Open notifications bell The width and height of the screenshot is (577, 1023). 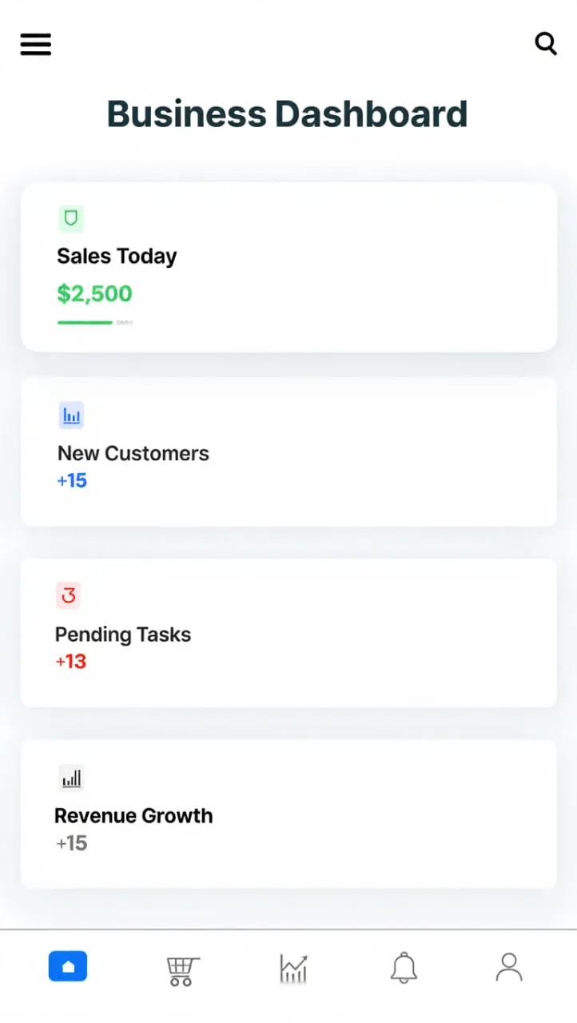click(404, 968)
